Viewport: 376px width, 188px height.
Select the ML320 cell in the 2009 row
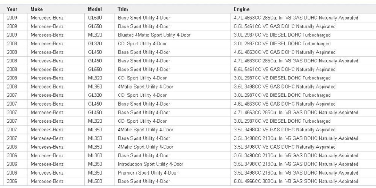[95, 35]
